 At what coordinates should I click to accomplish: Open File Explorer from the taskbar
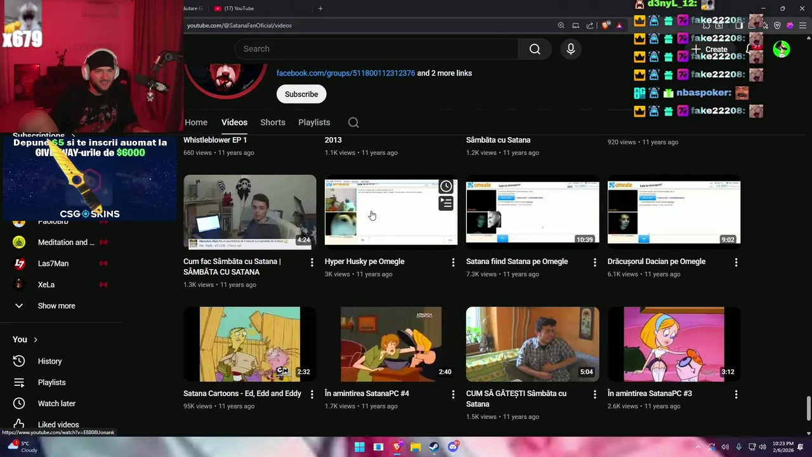coord(416,447)
